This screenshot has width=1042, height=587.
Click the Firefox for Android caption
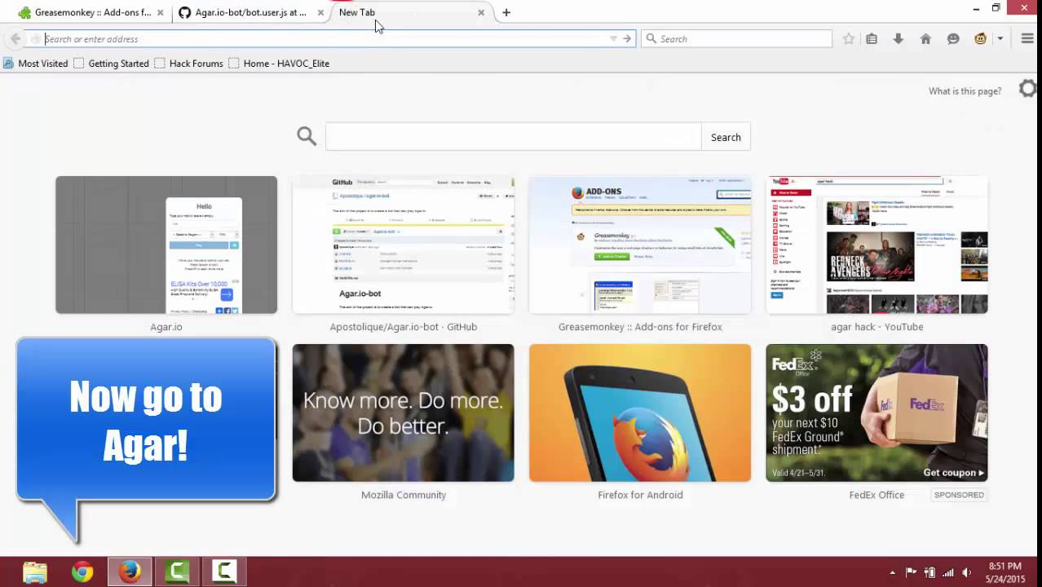640,495
